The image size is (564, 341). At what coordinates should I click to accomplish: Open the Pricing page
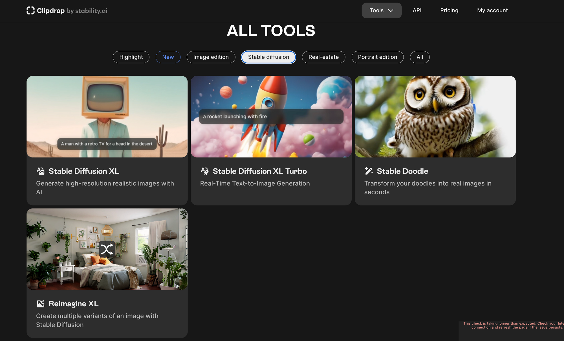[x=449, y=10]
